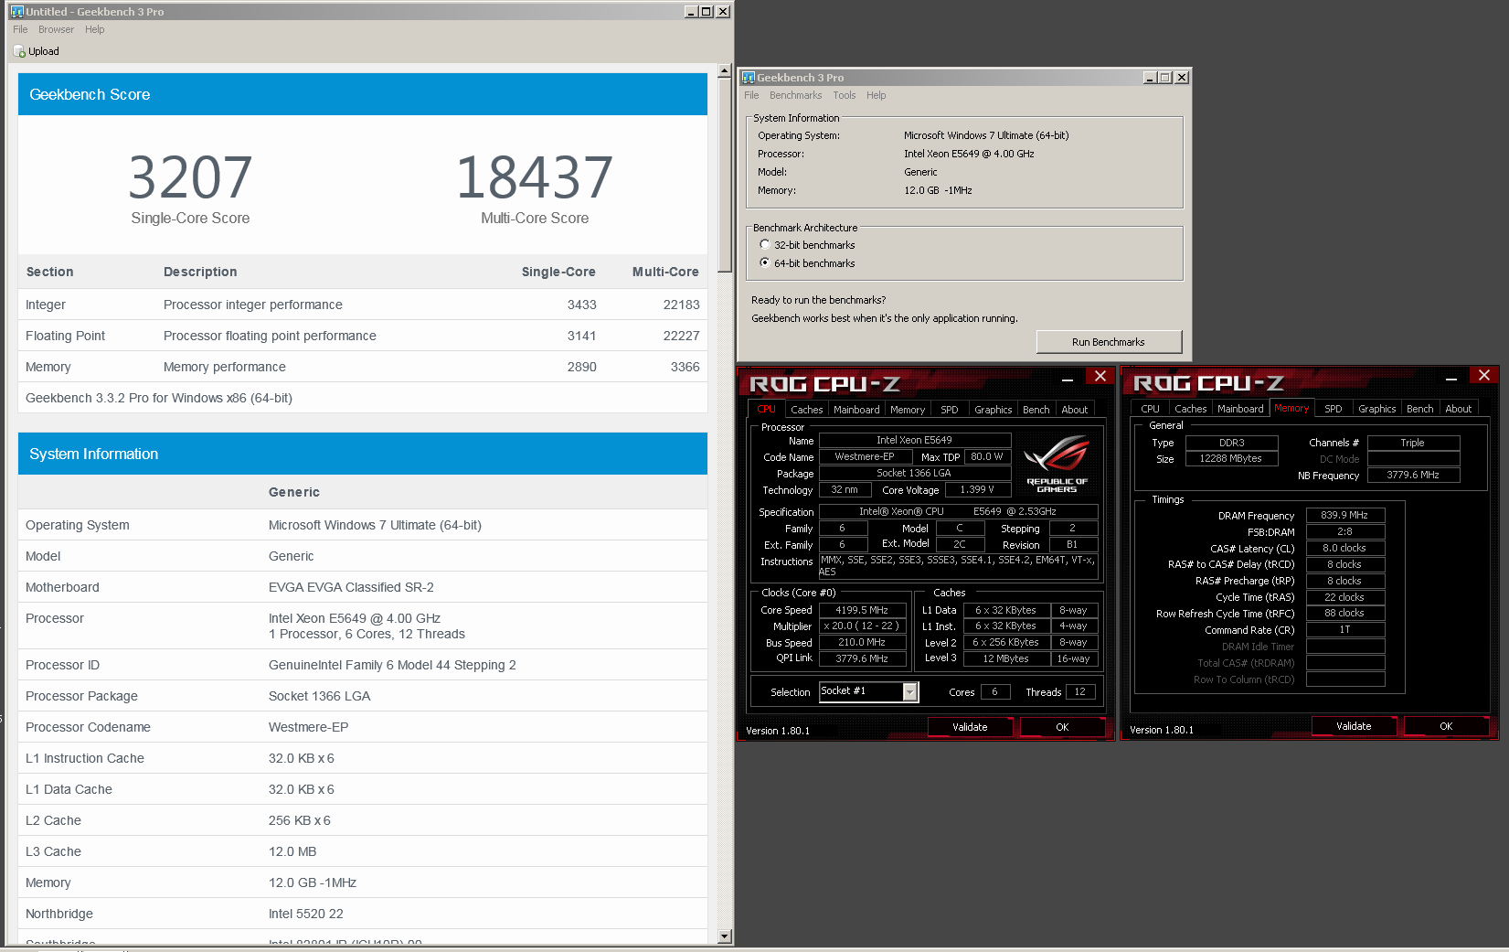
Task: Click the Republic of Gamers logo in CPU-Z
Action: pos(1057,464)
